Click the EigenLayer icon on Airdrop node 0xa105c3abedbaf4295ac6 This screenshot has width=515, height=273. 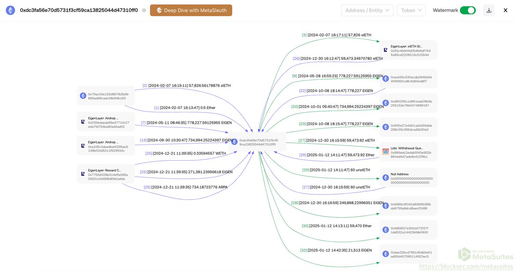[x=83, y=146]
